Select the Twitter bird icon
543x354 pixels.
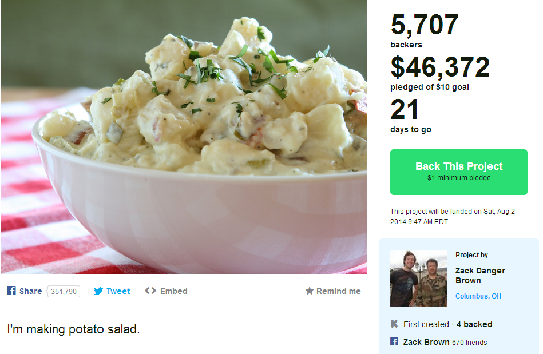[x=99, y=291]
